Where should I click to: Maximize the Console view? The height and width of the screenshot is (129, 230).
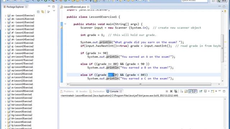pos(224,91)
